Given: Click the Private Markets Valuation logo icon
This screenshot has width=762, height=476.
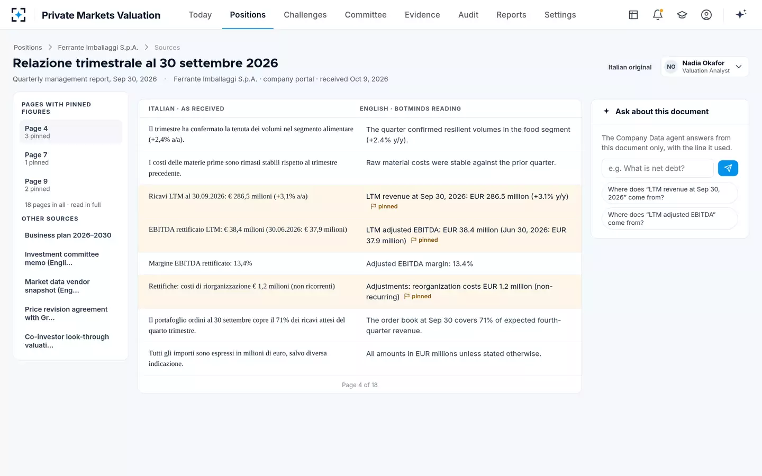Looking at the screenshot, I should click(19, 15).
